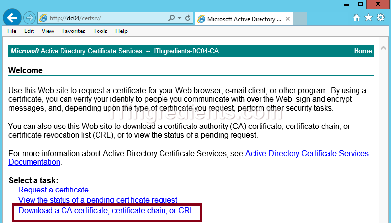
Task: Open a new blank tab
Action: 300,19
